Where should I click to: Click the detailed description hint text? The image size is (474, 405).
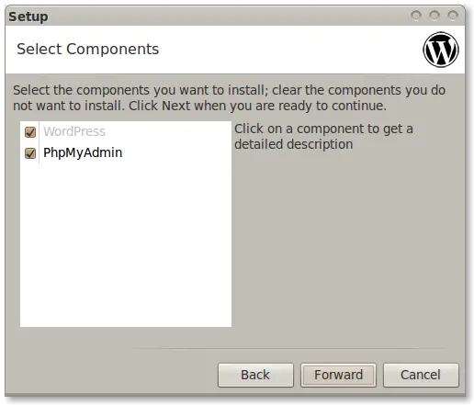(x=323, y=137)
